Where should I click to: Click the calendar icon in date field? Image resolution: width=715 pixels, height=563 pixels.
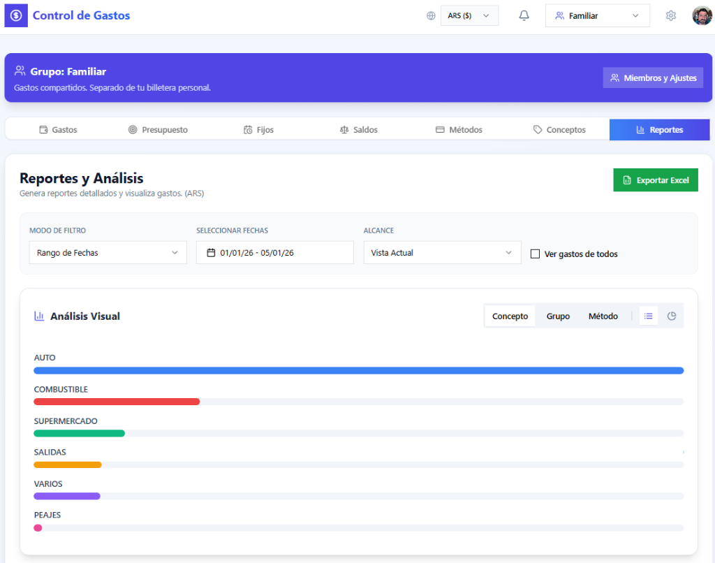pyautogui.click(x=211, y=253)
